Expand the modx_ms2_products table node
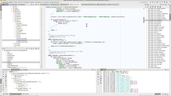171x96 pixels. coord(147,20)
